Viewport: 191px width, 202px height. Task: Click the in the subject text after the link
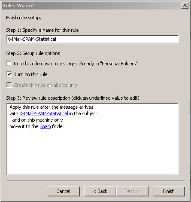[x=83, y=113]
